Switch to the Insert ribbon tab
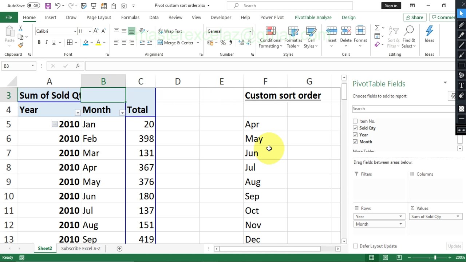The width and height of the screenshot is (466, 262). point(51,17)
